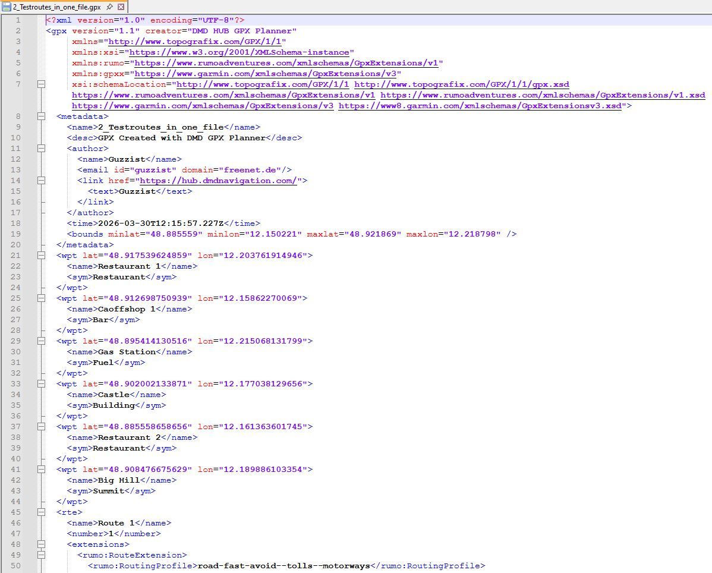712x573 pixels.
Task: Collapse the metadata block fold marker
Action: click(x=42, y=117)
